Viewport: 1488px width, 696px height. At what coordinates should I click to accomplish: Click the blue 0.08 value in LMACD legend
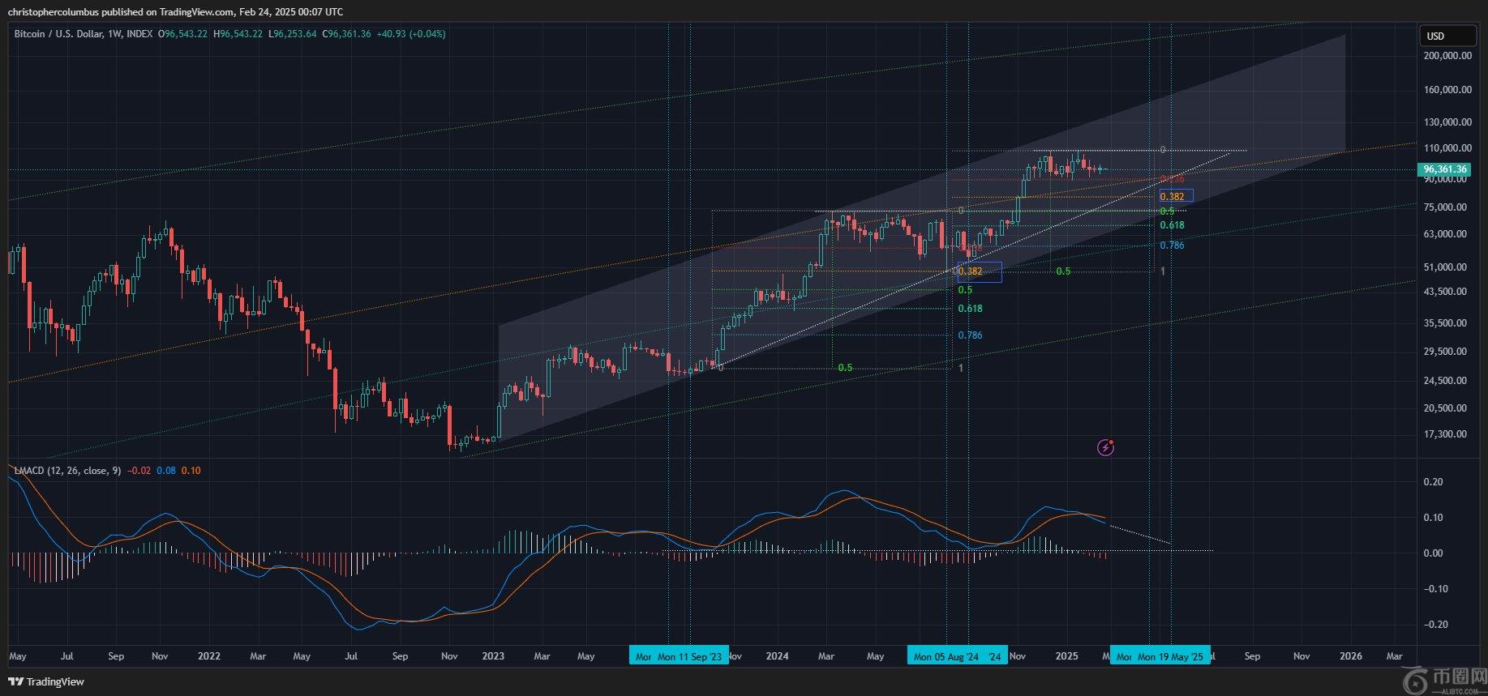[165, 471]
